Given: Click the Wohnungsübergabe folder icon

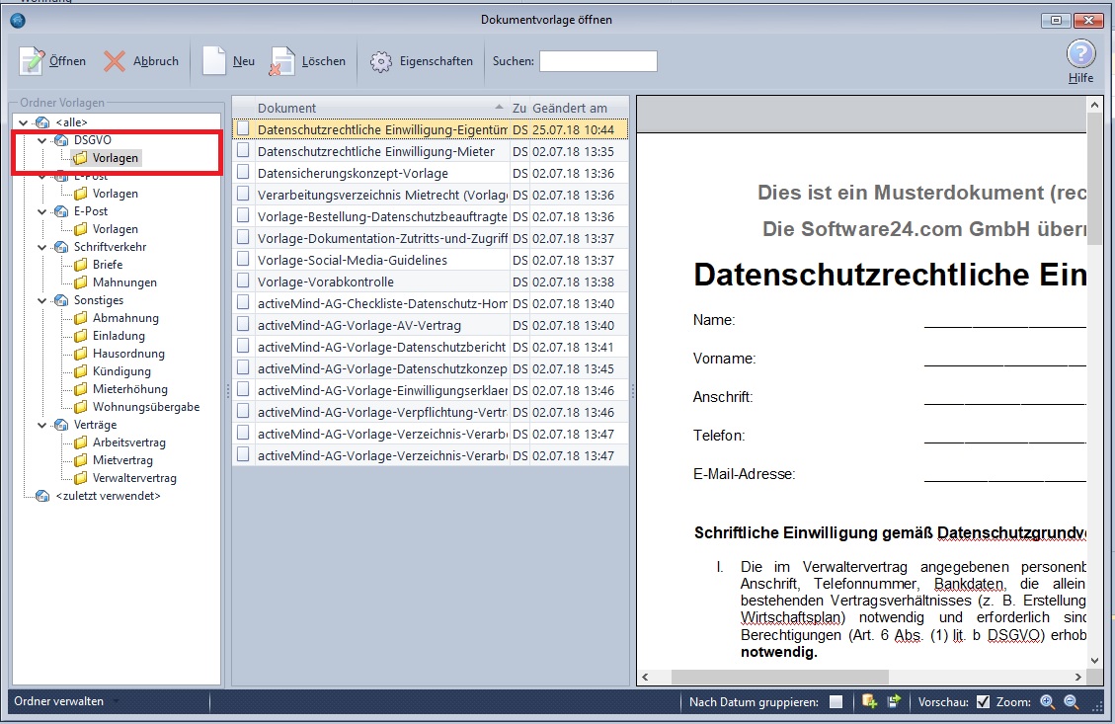Looking at the screenshot, I should tap(81, 407).
